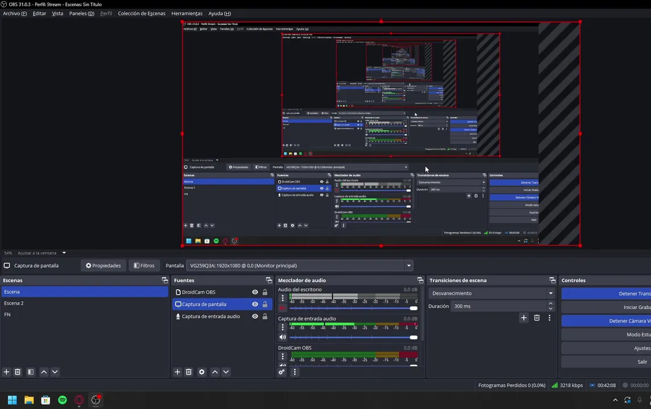Open Audio del escritorio options dots
The height and width of the screenshot is (409, 651).
click(x=283, y=298)
